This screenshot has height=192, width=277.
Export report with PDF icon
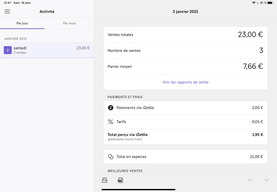120,180
